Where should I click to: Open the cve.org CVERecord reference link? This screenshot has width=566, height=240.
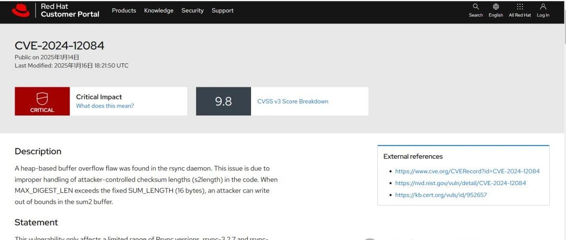[467, 171]
